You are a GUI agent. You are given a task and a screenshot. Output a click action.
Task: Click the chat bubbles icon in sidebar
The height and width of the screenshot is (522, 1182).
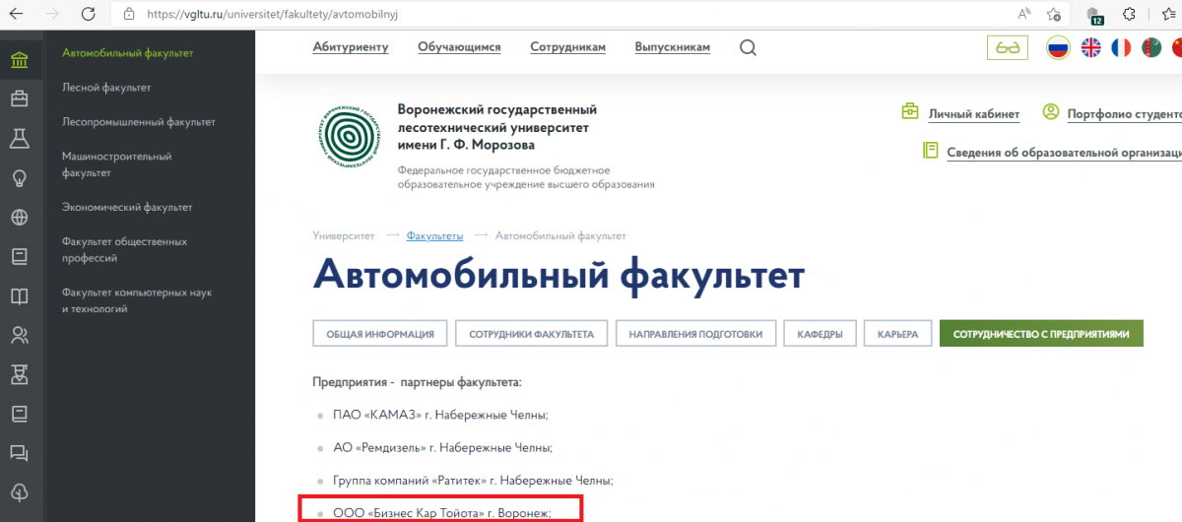tap(19, 453)
